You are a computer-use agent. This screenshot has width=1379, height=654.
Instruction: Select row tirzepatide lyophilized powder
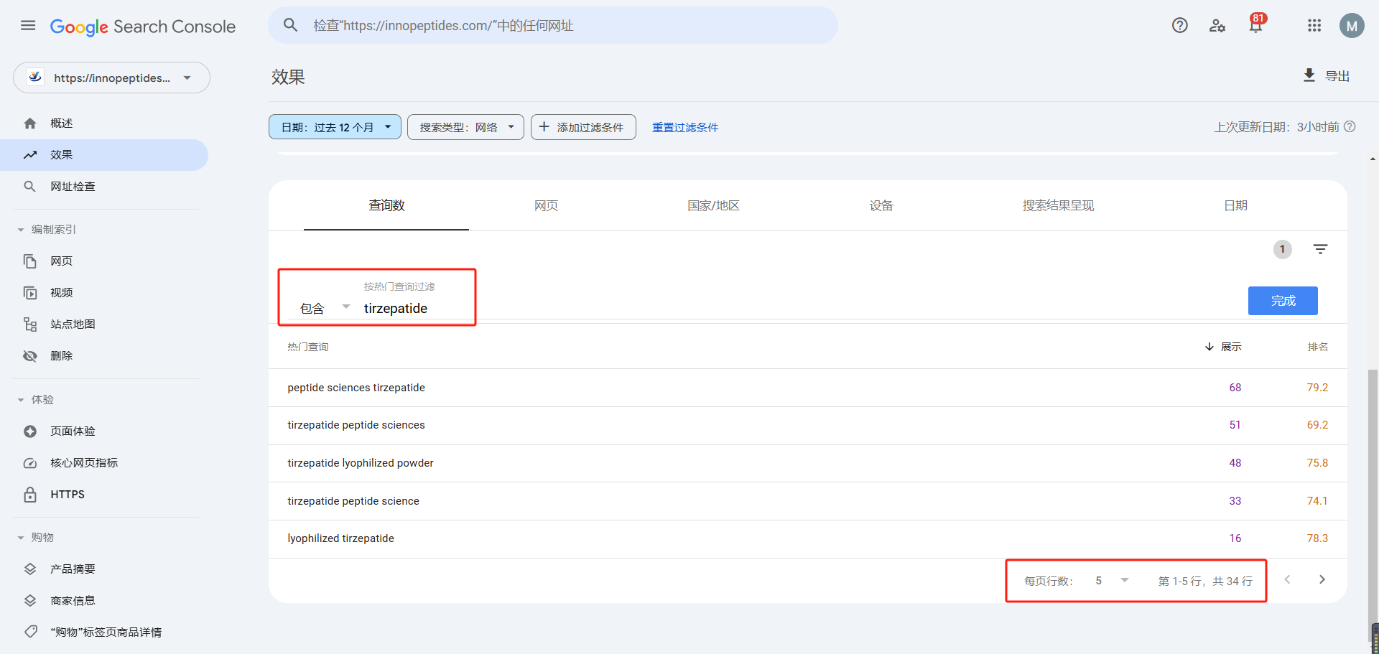808,463
